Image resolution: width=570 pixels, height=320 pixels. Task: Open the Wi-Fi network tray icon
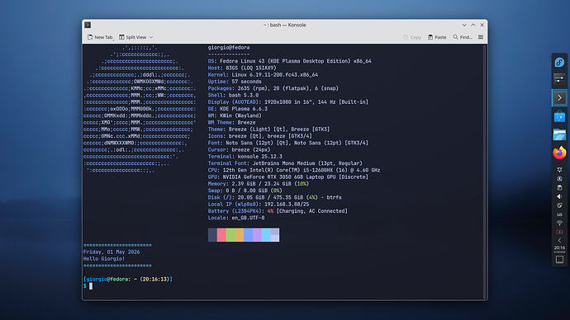pyautogui.click(x=559, y=224)
